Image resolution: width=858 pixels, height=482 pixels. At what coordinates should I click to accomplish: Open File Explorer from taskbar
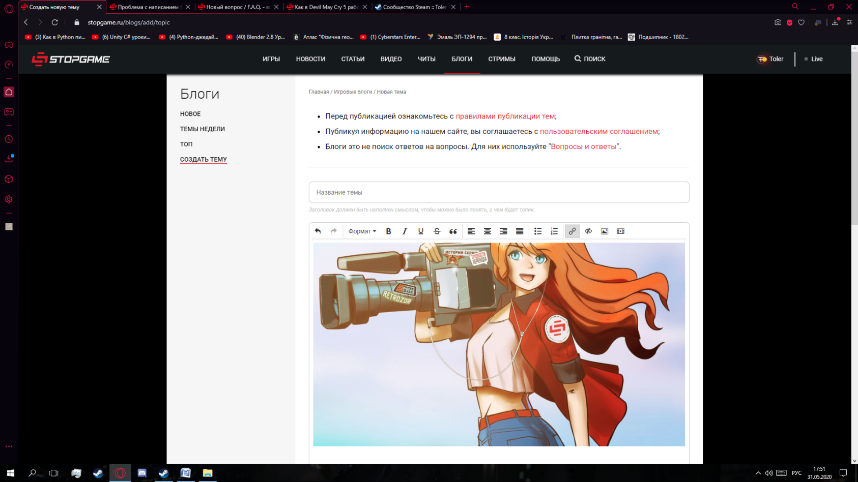tap(207, 473)
